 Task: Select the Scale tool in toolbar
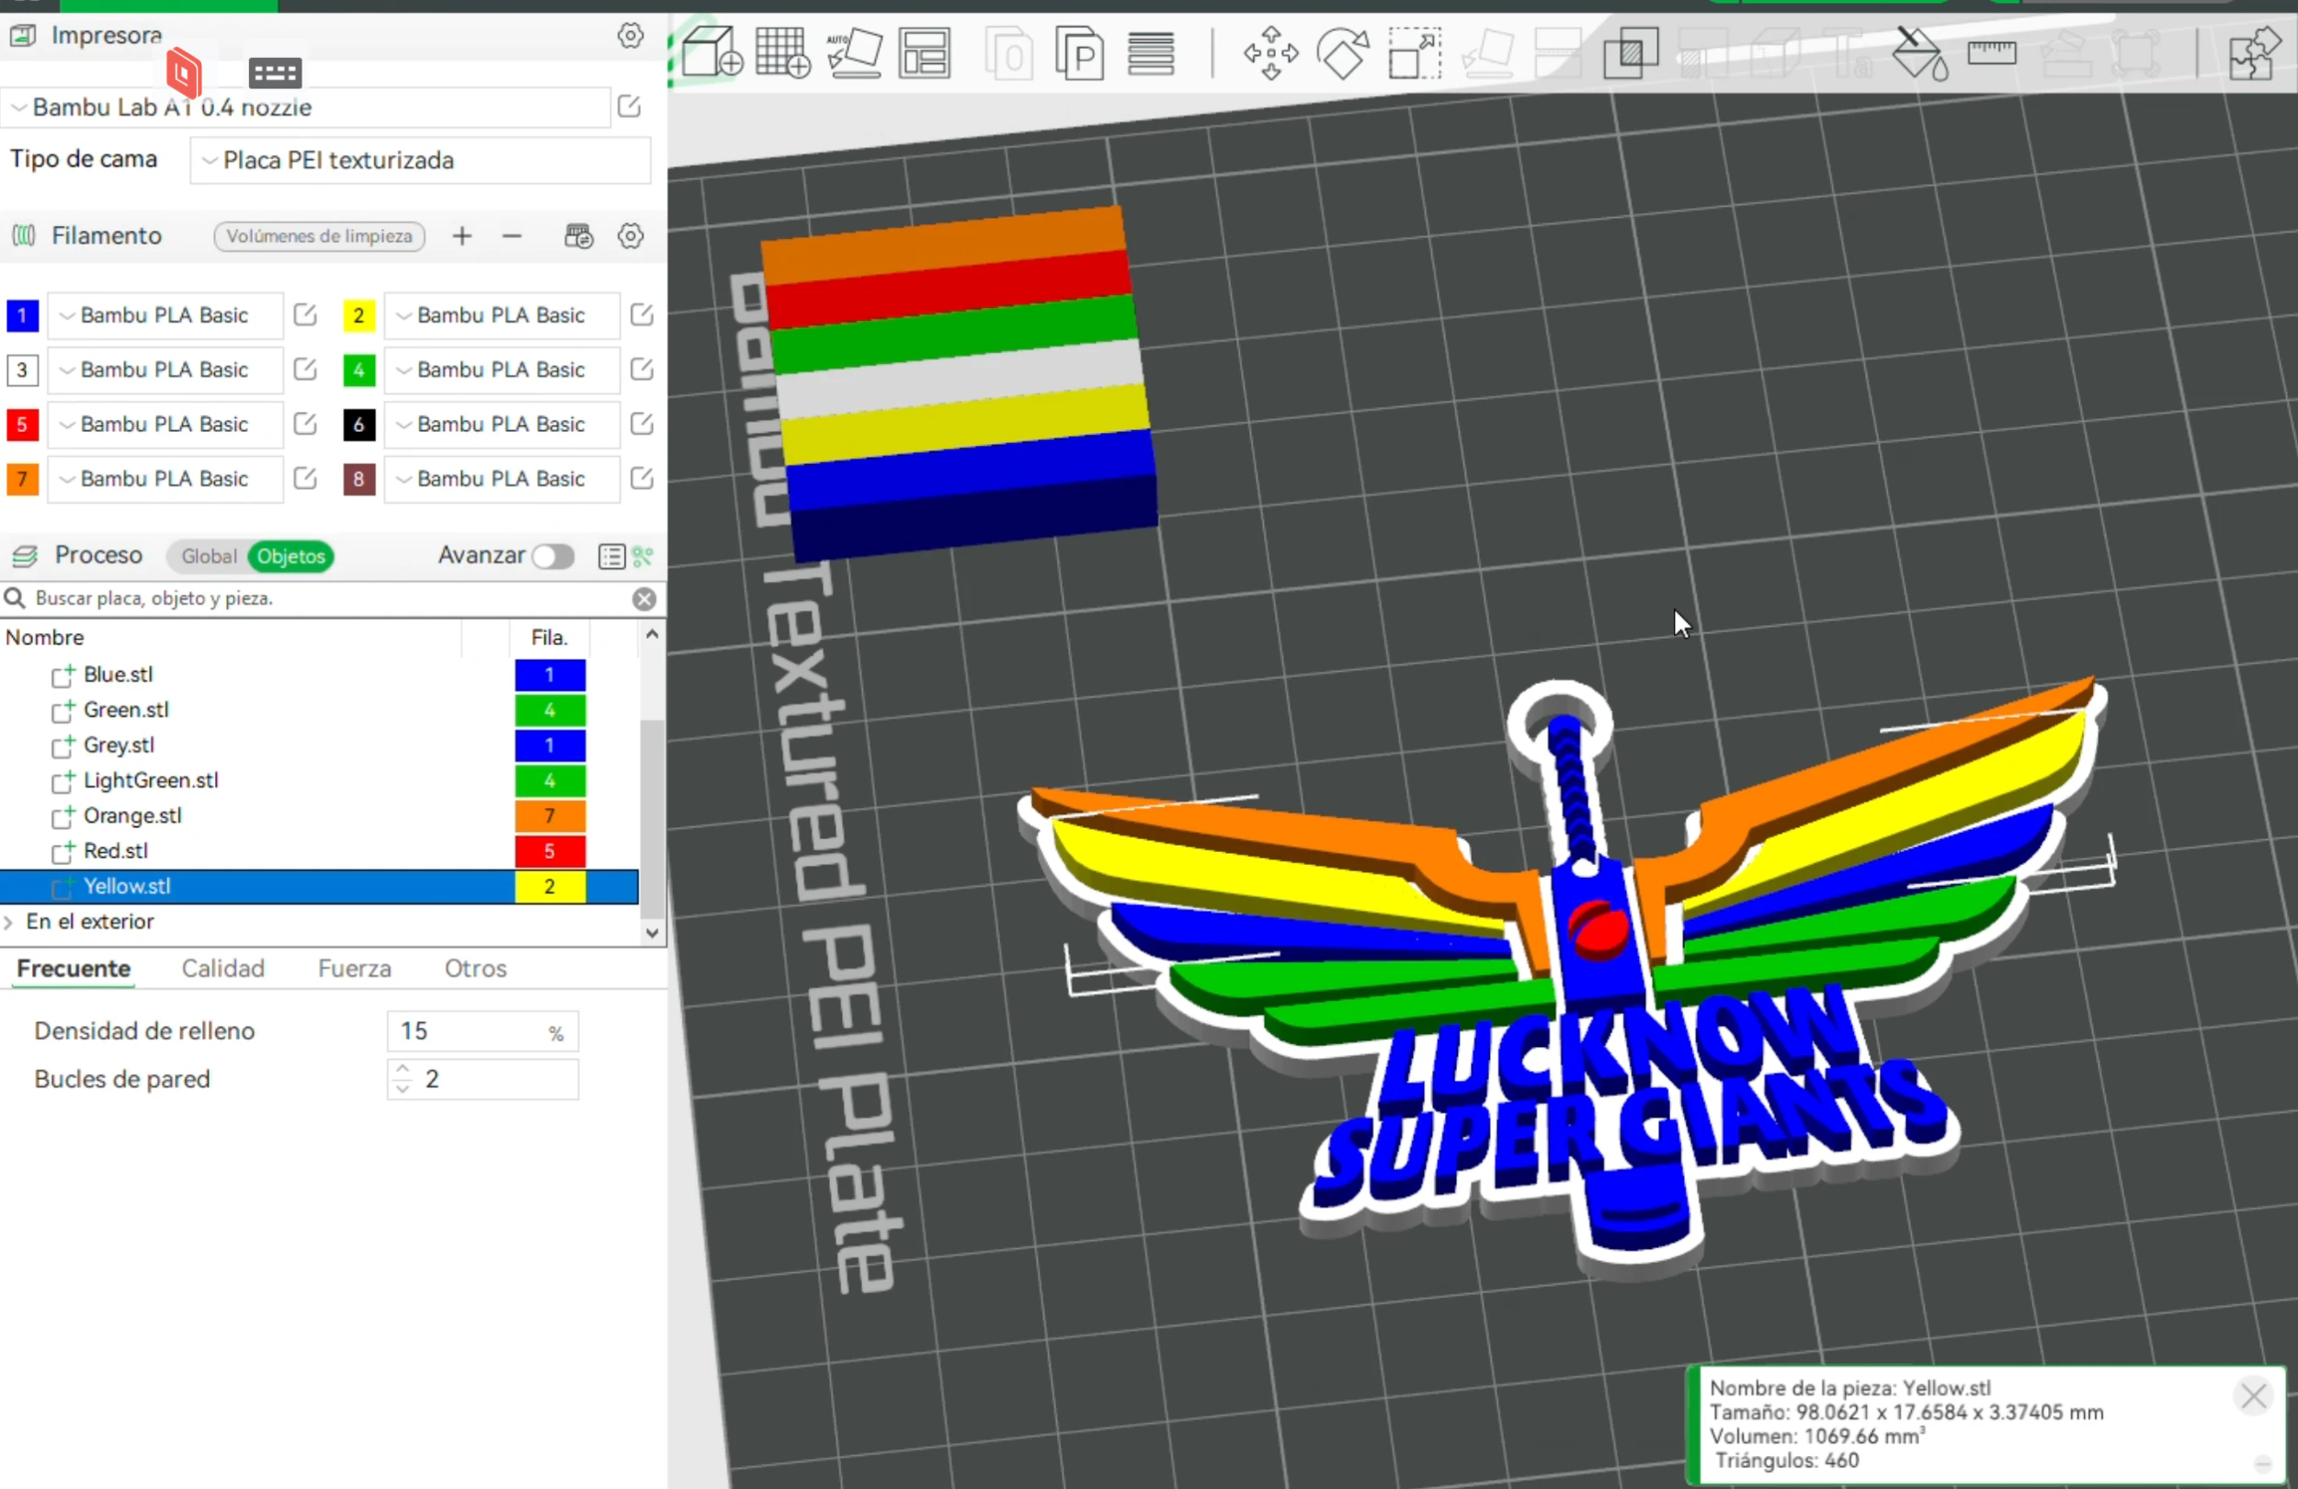tap(1415, 53)
